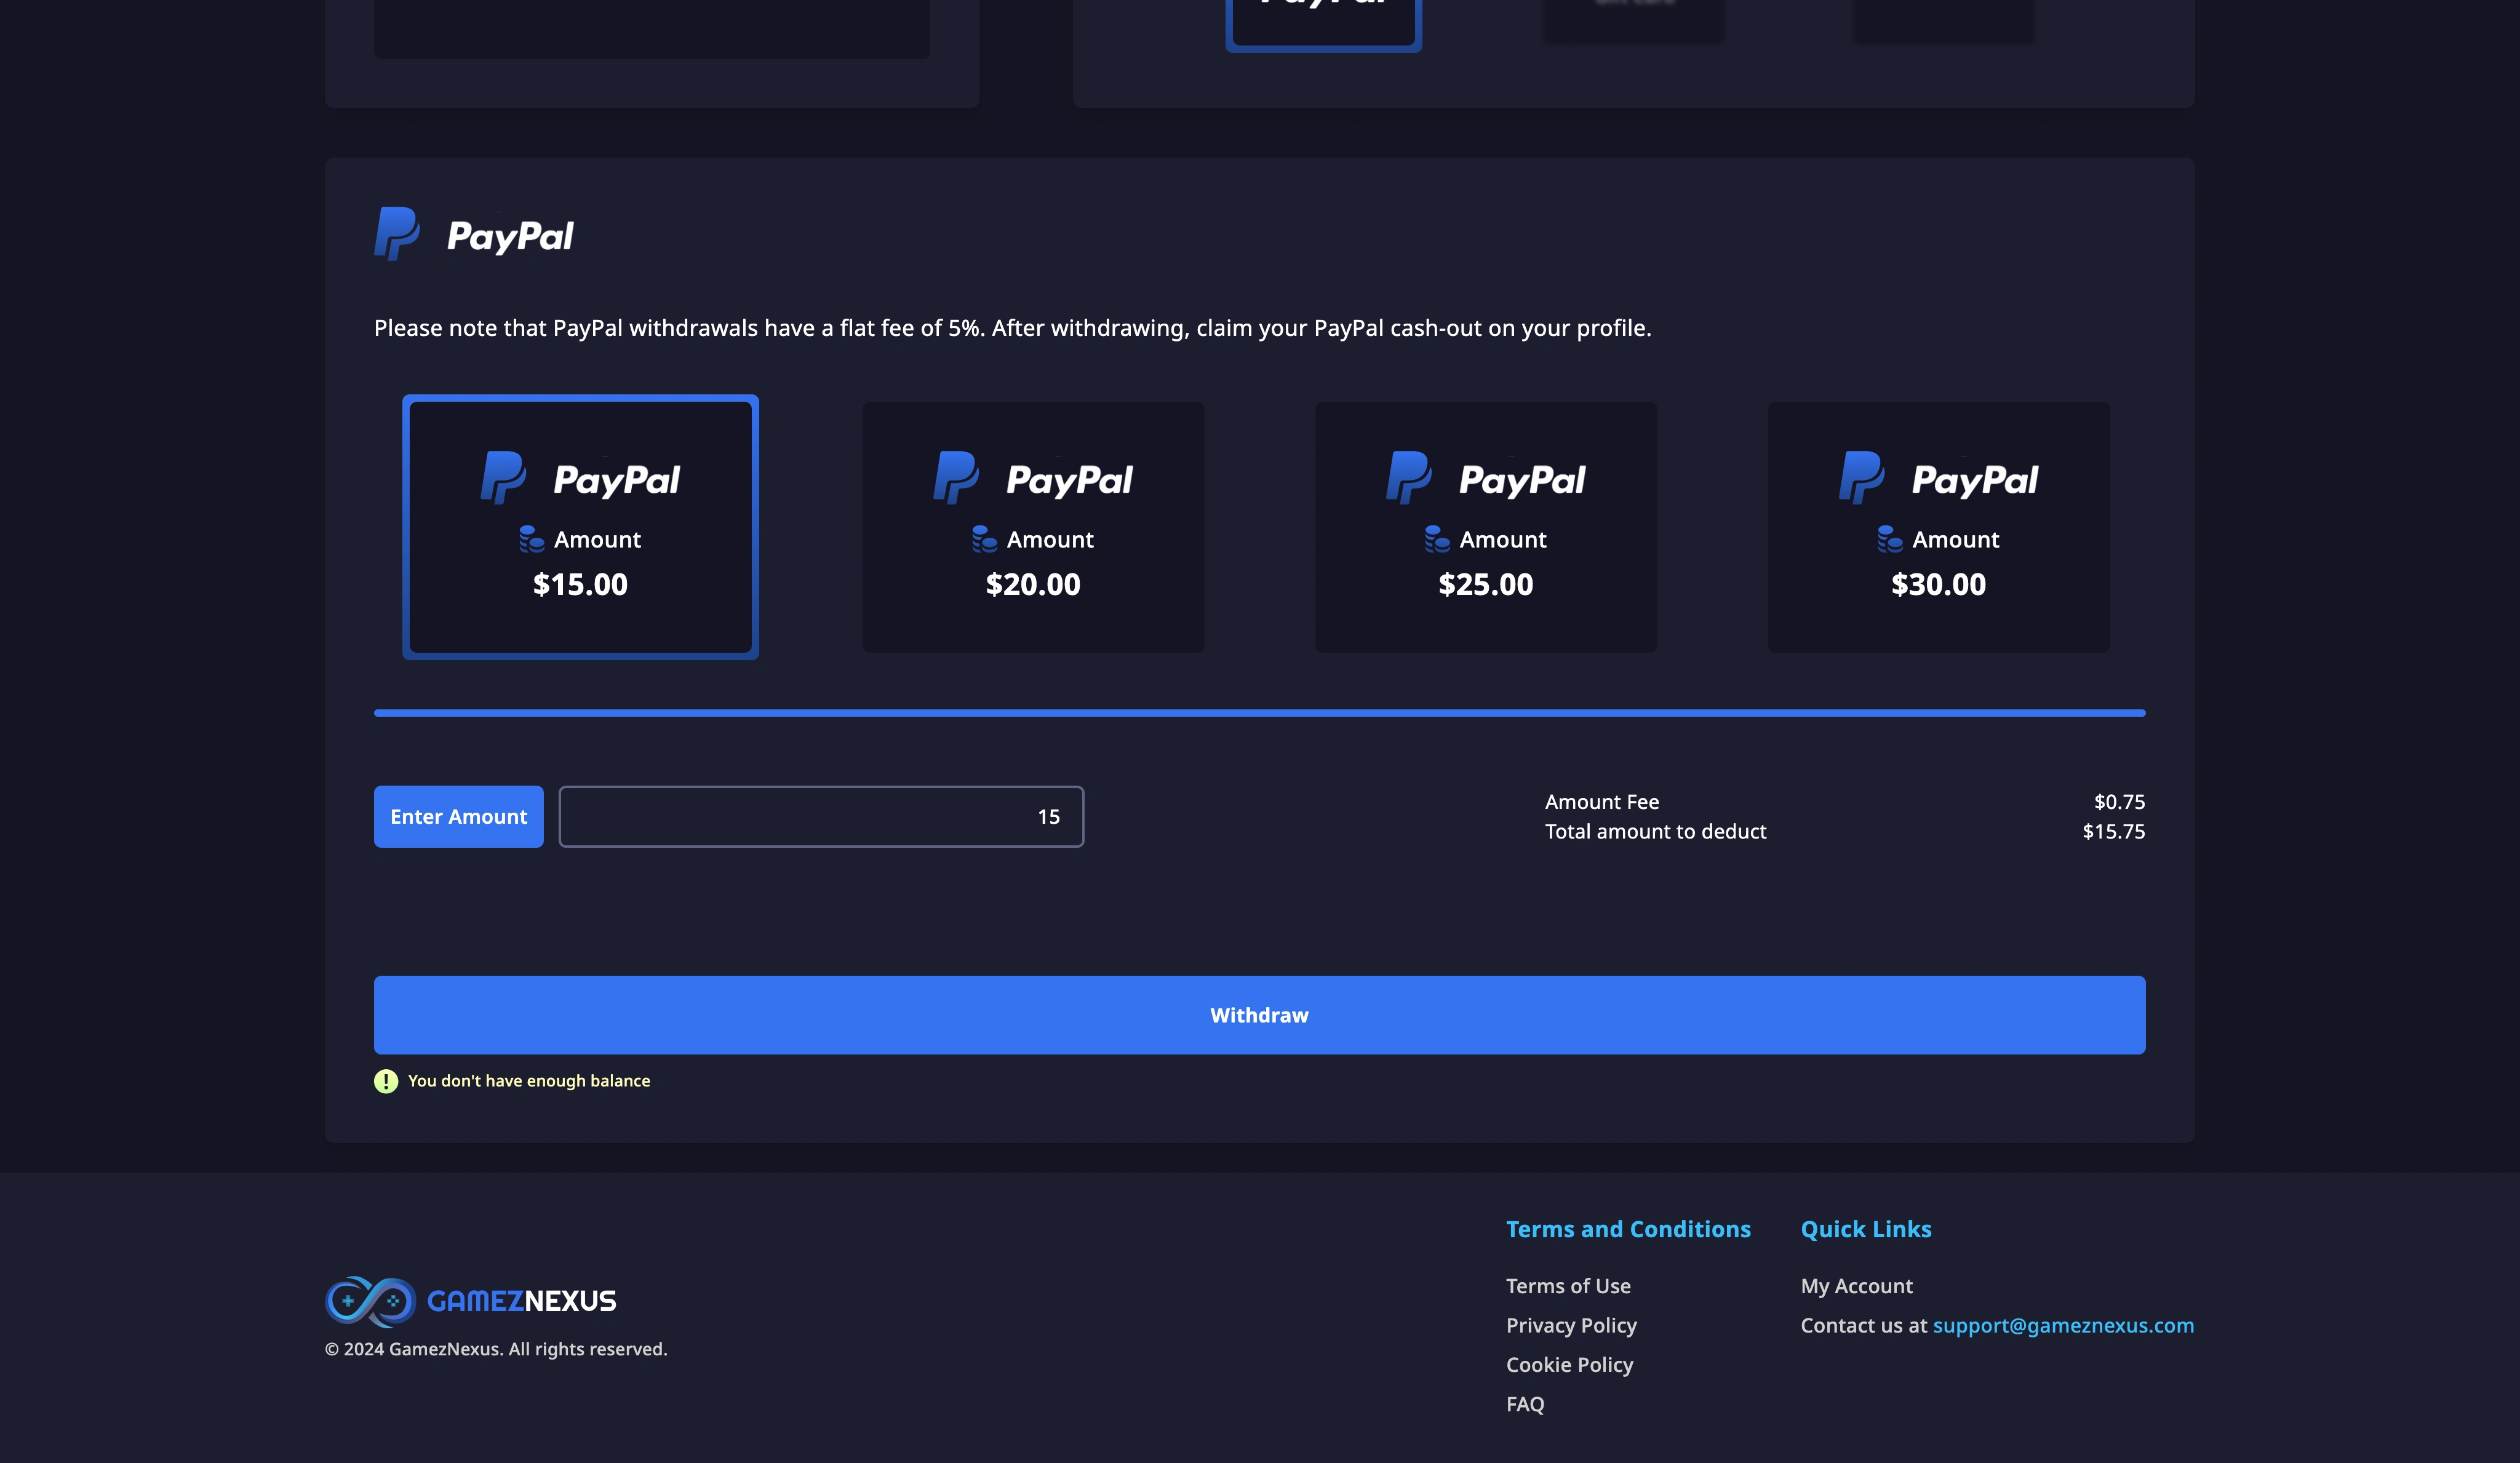Click the blue Withdraw button
The height and width of the screenshot is (1463, 2520).
click(x=1260, y=1015)
